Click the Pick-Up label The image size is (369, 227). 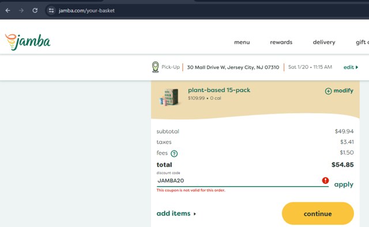tap(171, 67)
